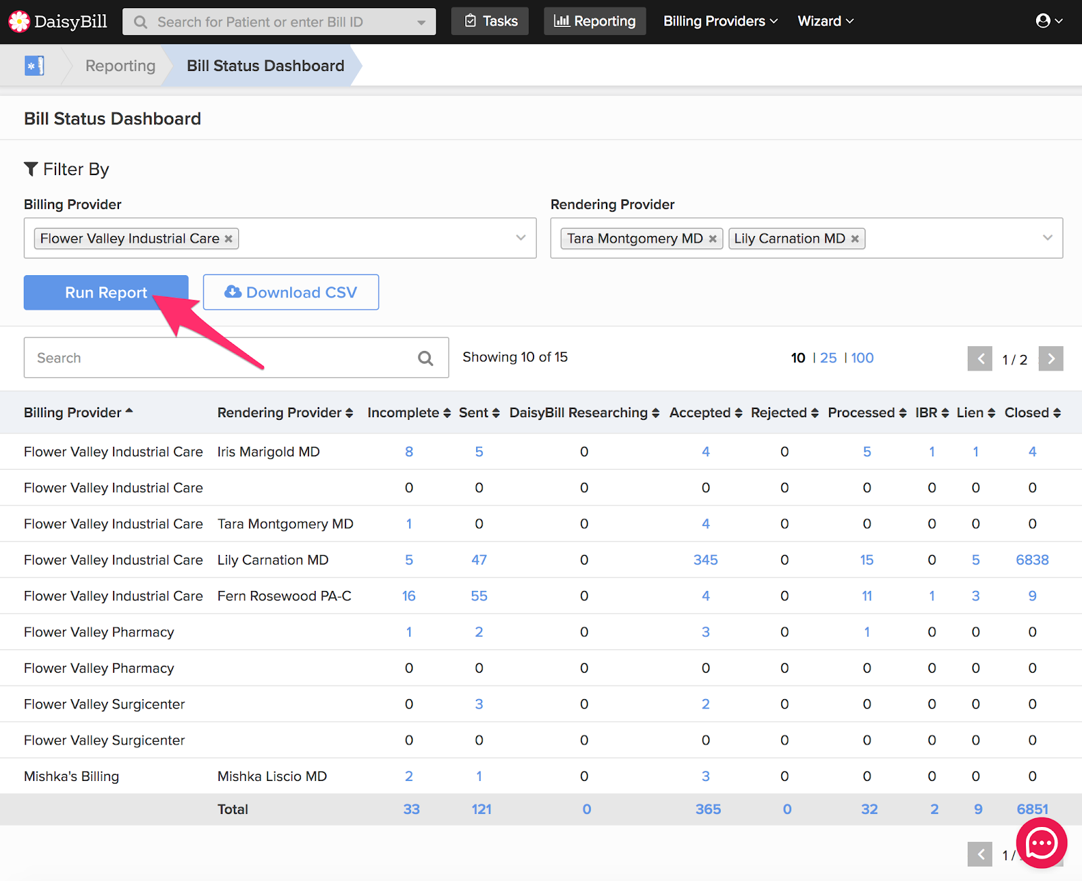The height and width of the screenshot is (881, 1082).
Task: Remove Lily Carnation MD filter tag
Action: point(855,239)
